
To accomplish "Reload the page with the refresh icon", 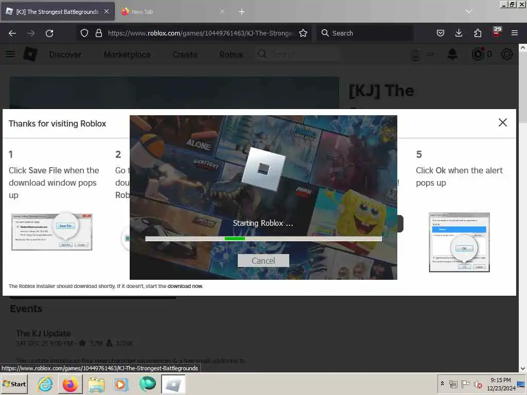I will click(x=49, y=33).
